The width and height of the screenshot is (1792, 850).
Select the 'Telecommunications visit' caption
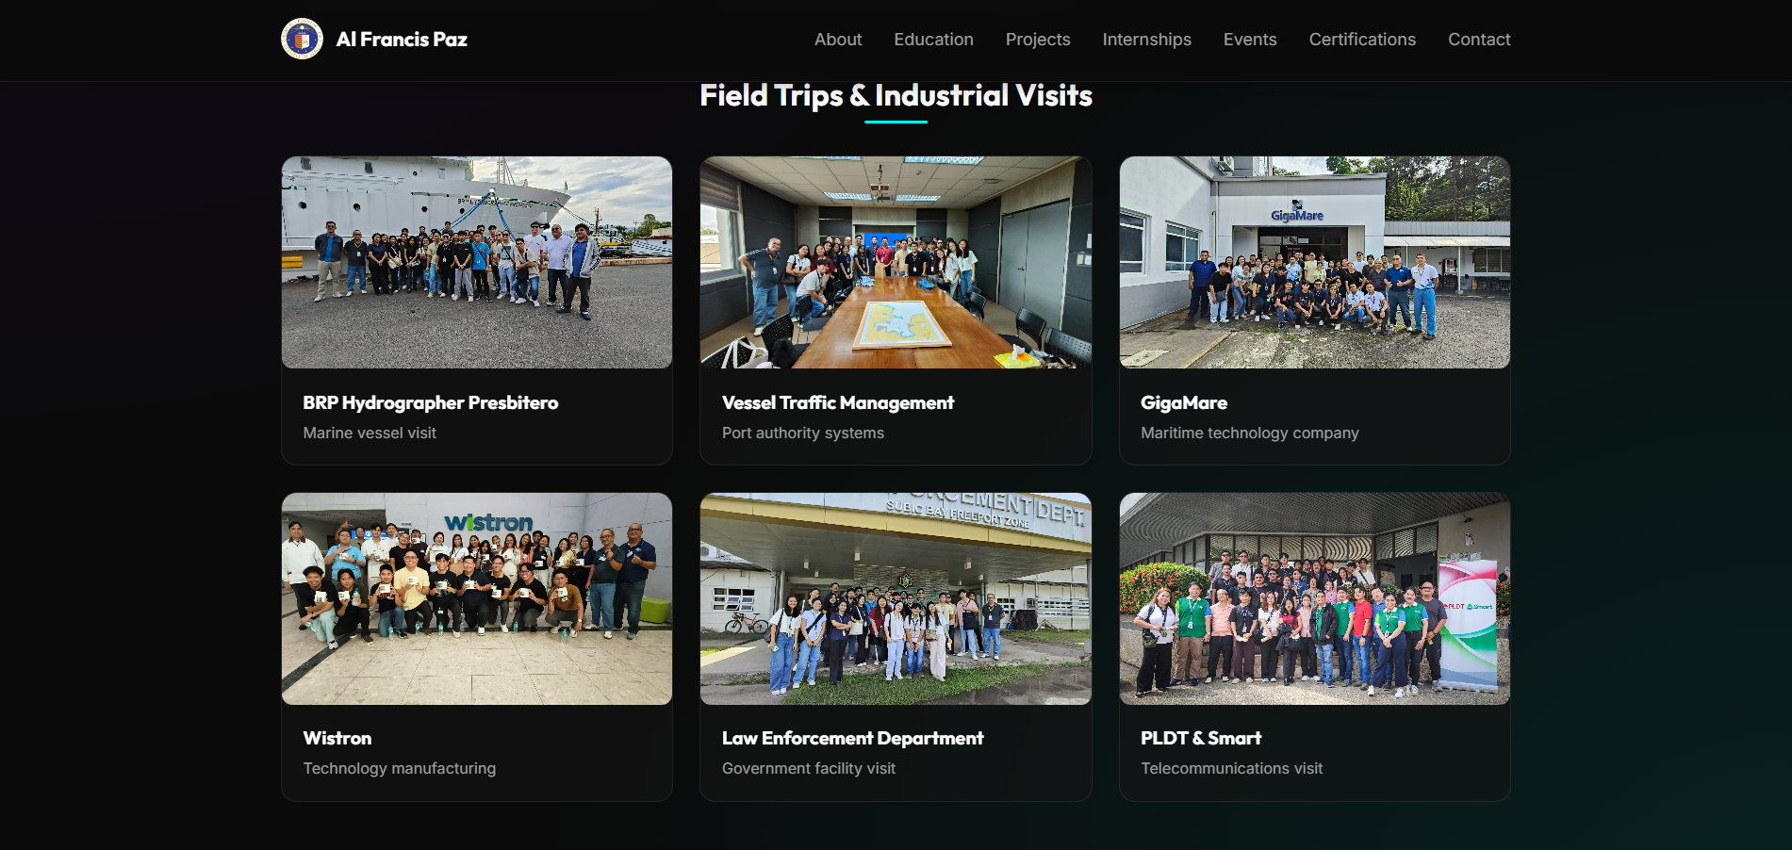(x=1232, y=768)
